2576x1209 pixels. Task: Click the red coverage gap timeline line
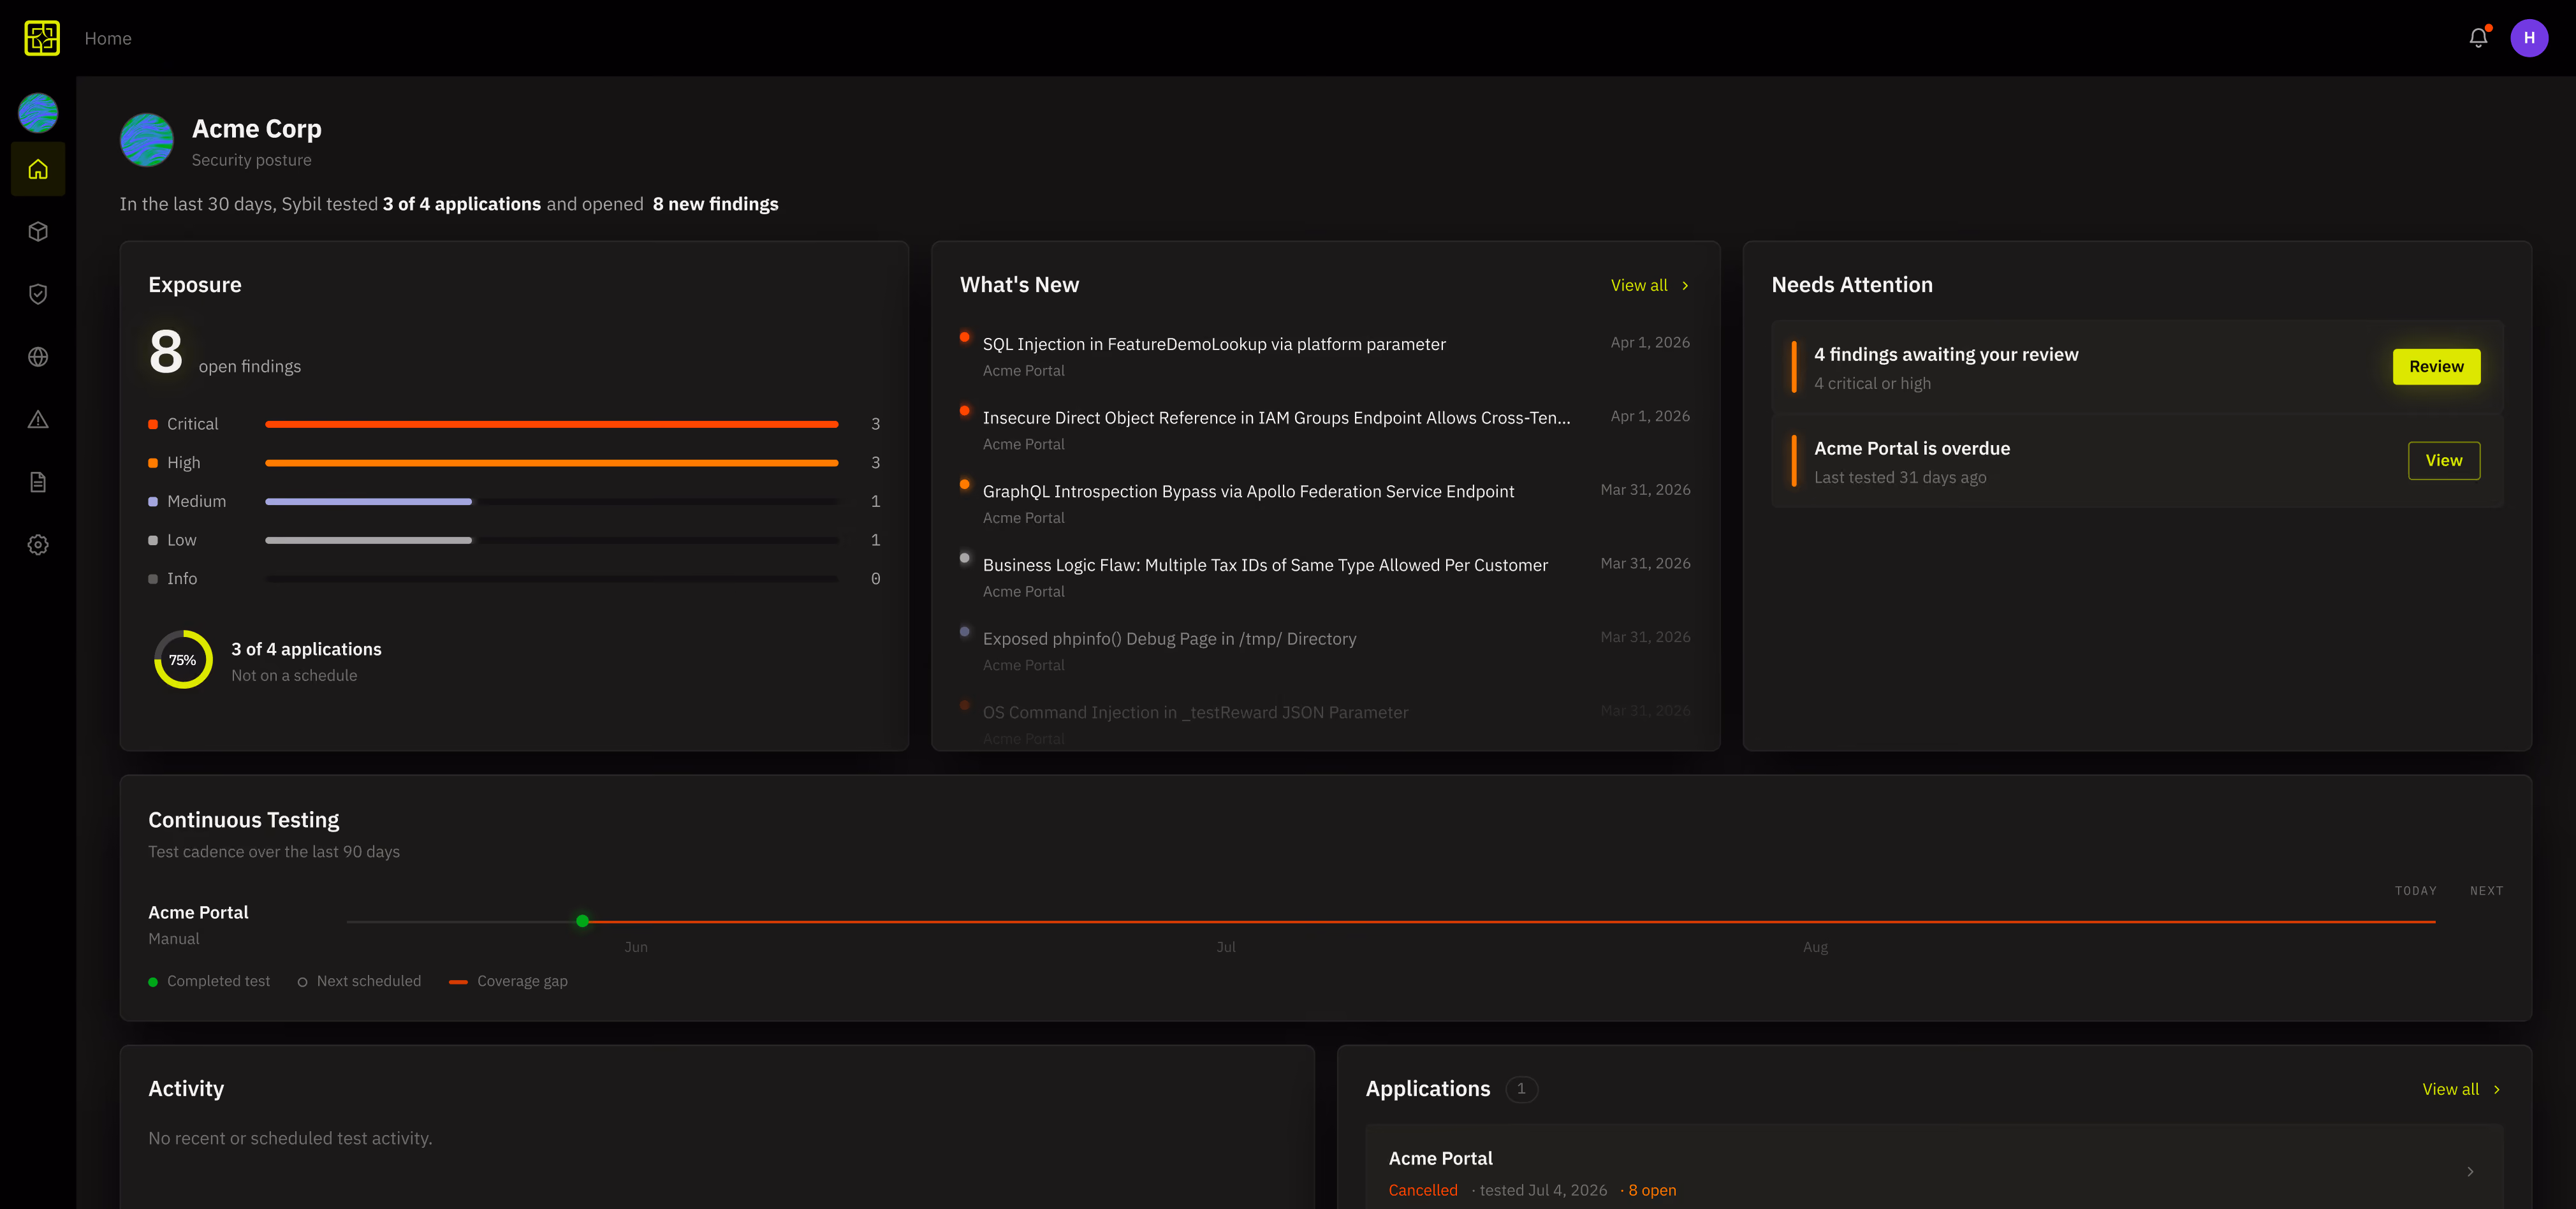[1512, 922]
